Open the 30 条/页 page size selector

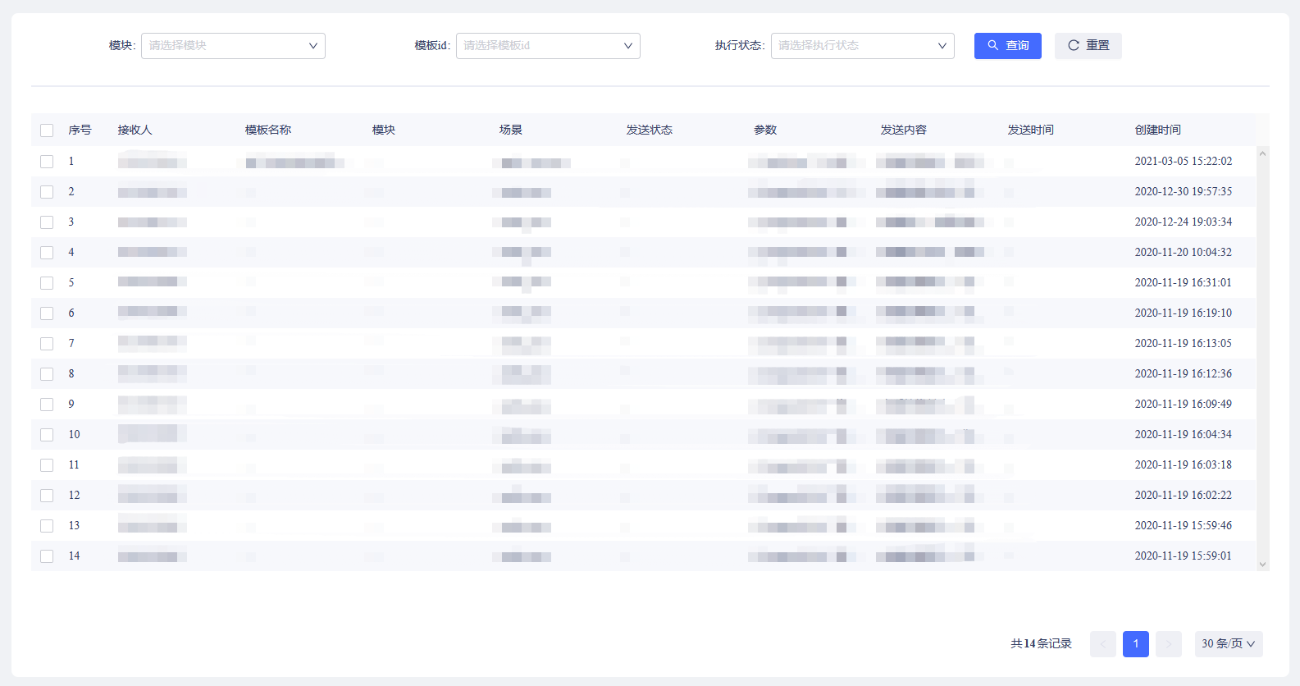[x=1229, y=644]
